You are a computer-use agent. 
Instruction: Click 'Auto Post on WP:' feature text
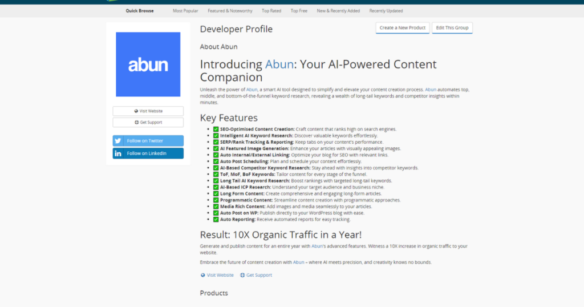click(x=239, y=213)
